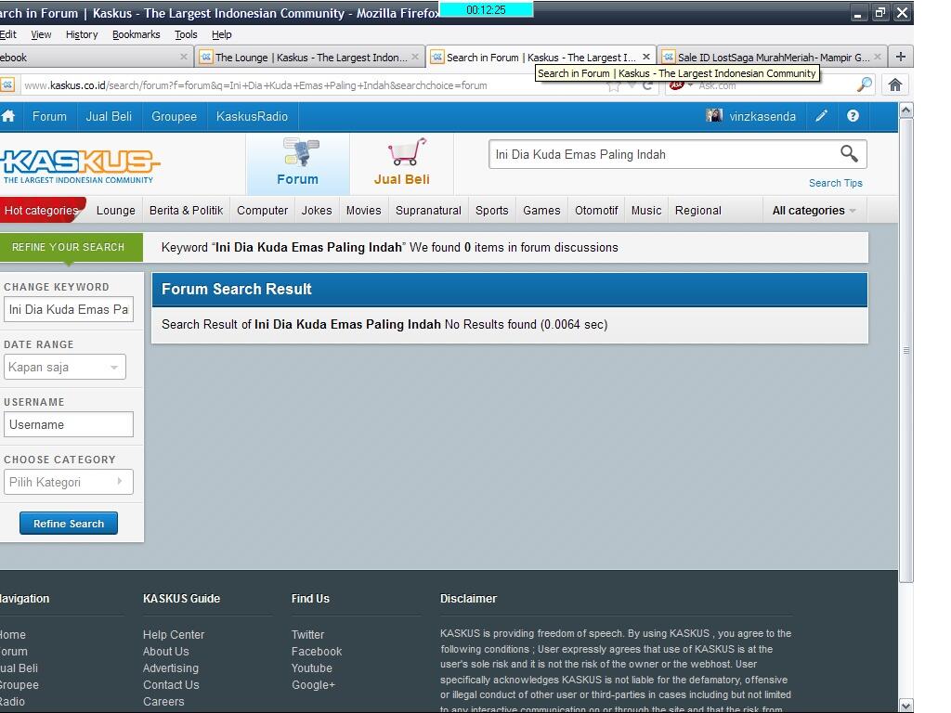Viewport: 951px width, 713px height.
Task: Open the Help Center footer link
Action: click(174, 635)
